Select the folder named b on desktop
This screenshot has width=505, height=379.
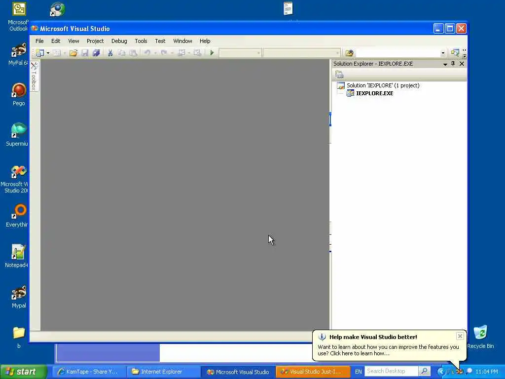click(x=19, y=337)
